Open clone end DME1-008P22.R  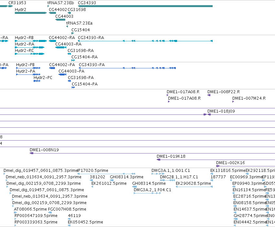pos(209,95)
